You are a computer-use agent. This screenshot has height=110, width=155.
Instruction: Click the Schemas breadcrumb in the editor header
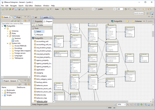(x=137, y=21)
